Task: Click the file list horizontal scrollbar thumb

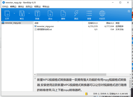Action: click(x=71, y=74)
